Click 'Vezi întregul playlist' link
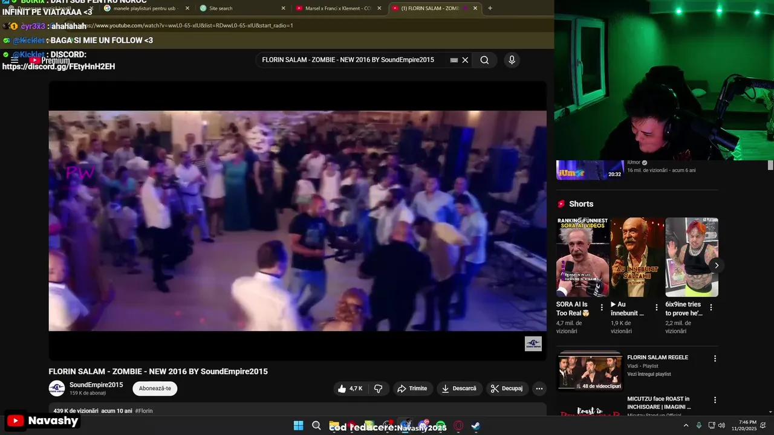This screenshot has width=774, height=435. tap(649, 374)
